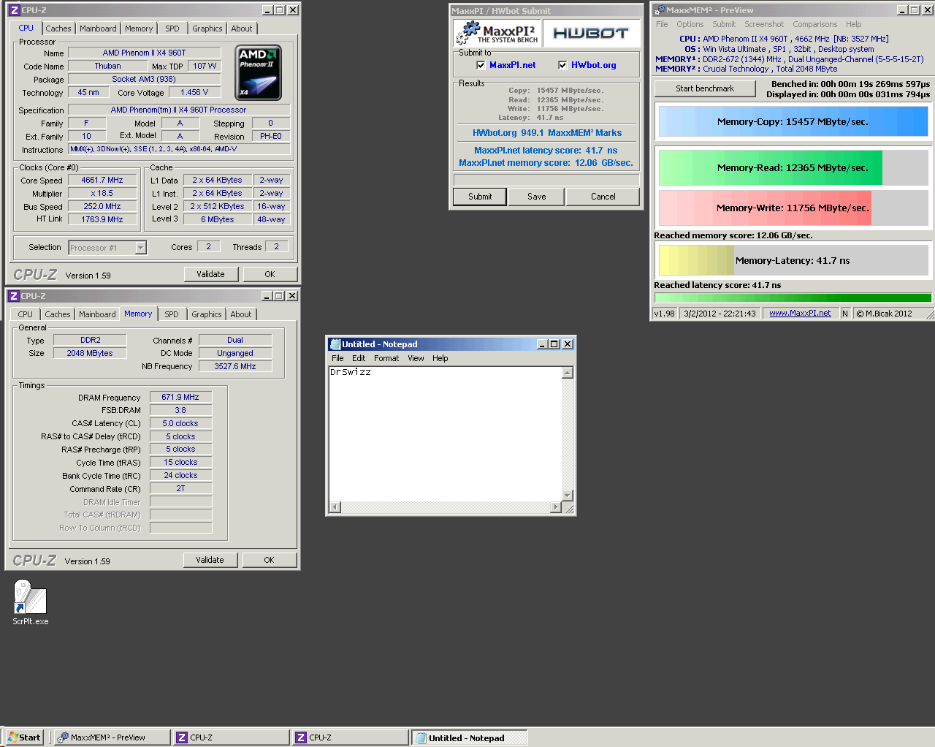Click the Submit button in HWbot dialog
This screenshot has height=747, width=935.
pyautogui.click(x=480, y=197)
